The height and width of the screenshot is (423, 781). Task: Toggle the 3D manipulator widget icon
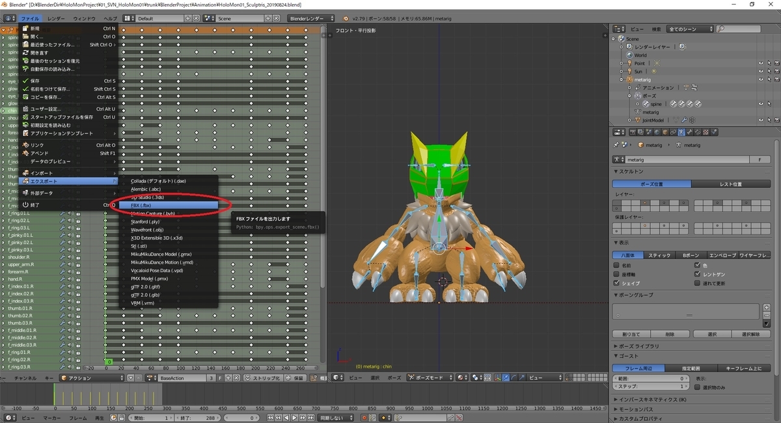point(497,377)
